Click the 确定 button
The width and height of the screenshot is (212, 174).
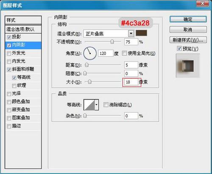(x=188, y=19)
